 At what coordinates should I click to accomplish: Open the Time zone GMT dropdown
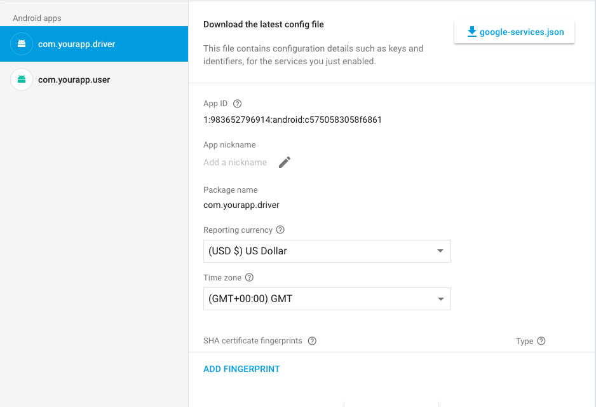tap(327, 299)
